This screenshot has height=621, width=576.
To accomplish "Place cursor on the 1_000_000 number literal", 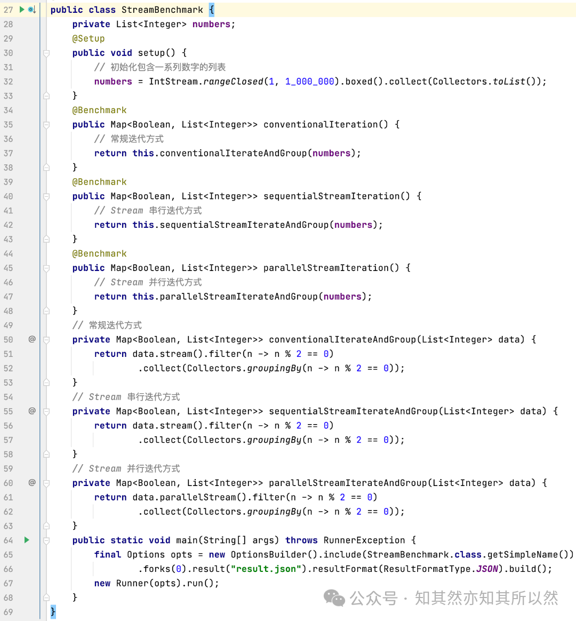I will pyautogui.click(x=309, y=82).
